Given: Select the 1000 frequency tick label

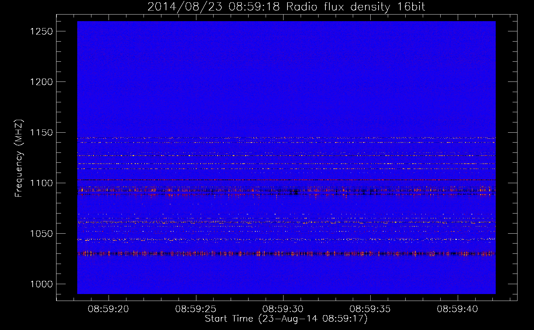Looking at the screenshot, I should pyautogui.click(x=41, y=284).
